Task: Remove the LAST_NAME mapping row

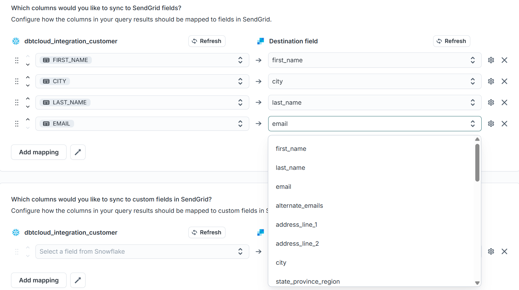Action: 504,102
